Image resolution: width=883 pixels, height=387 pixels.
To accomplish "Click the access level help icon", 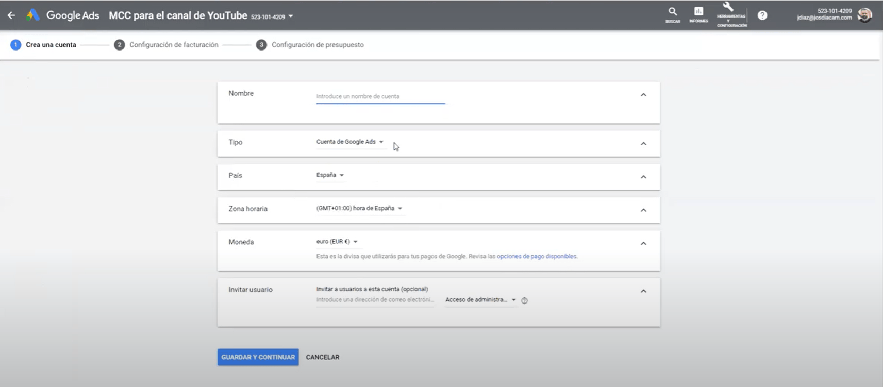I will tap(524, 300).
